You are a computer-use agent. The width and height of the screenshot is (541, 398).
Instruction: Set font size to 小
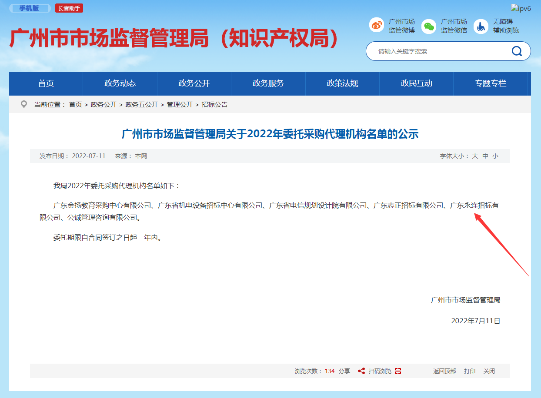(495, 156)
